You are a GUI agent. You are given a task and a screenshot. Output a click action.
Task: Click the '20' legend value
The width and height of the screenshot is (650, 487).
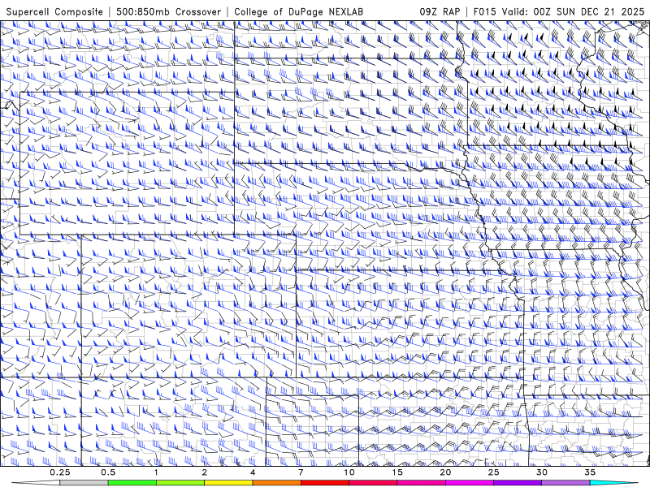pyautogui.click(x=445, y=472)
